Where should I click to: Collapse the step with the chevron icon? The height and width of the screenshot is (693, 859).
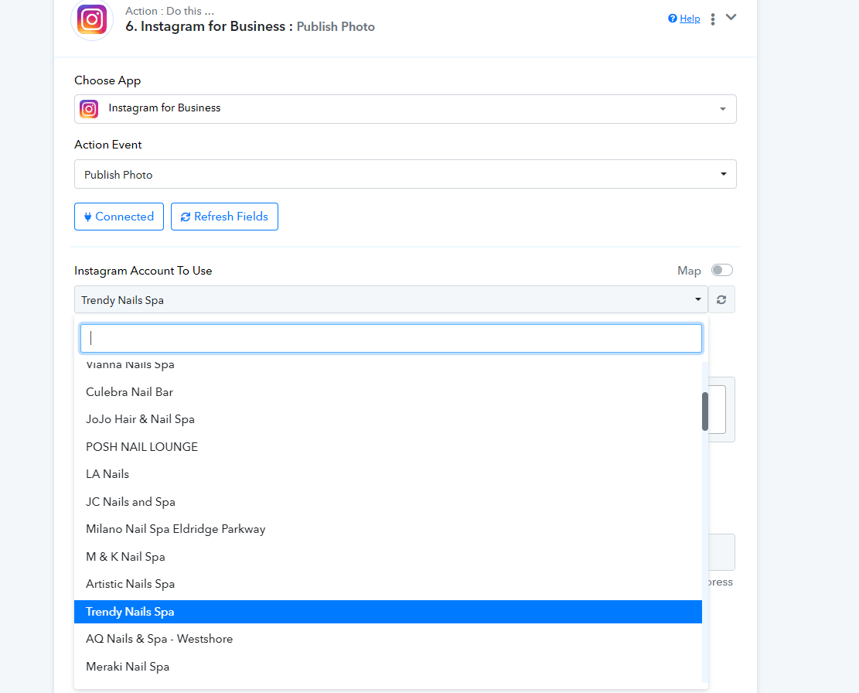coord(731,17)
